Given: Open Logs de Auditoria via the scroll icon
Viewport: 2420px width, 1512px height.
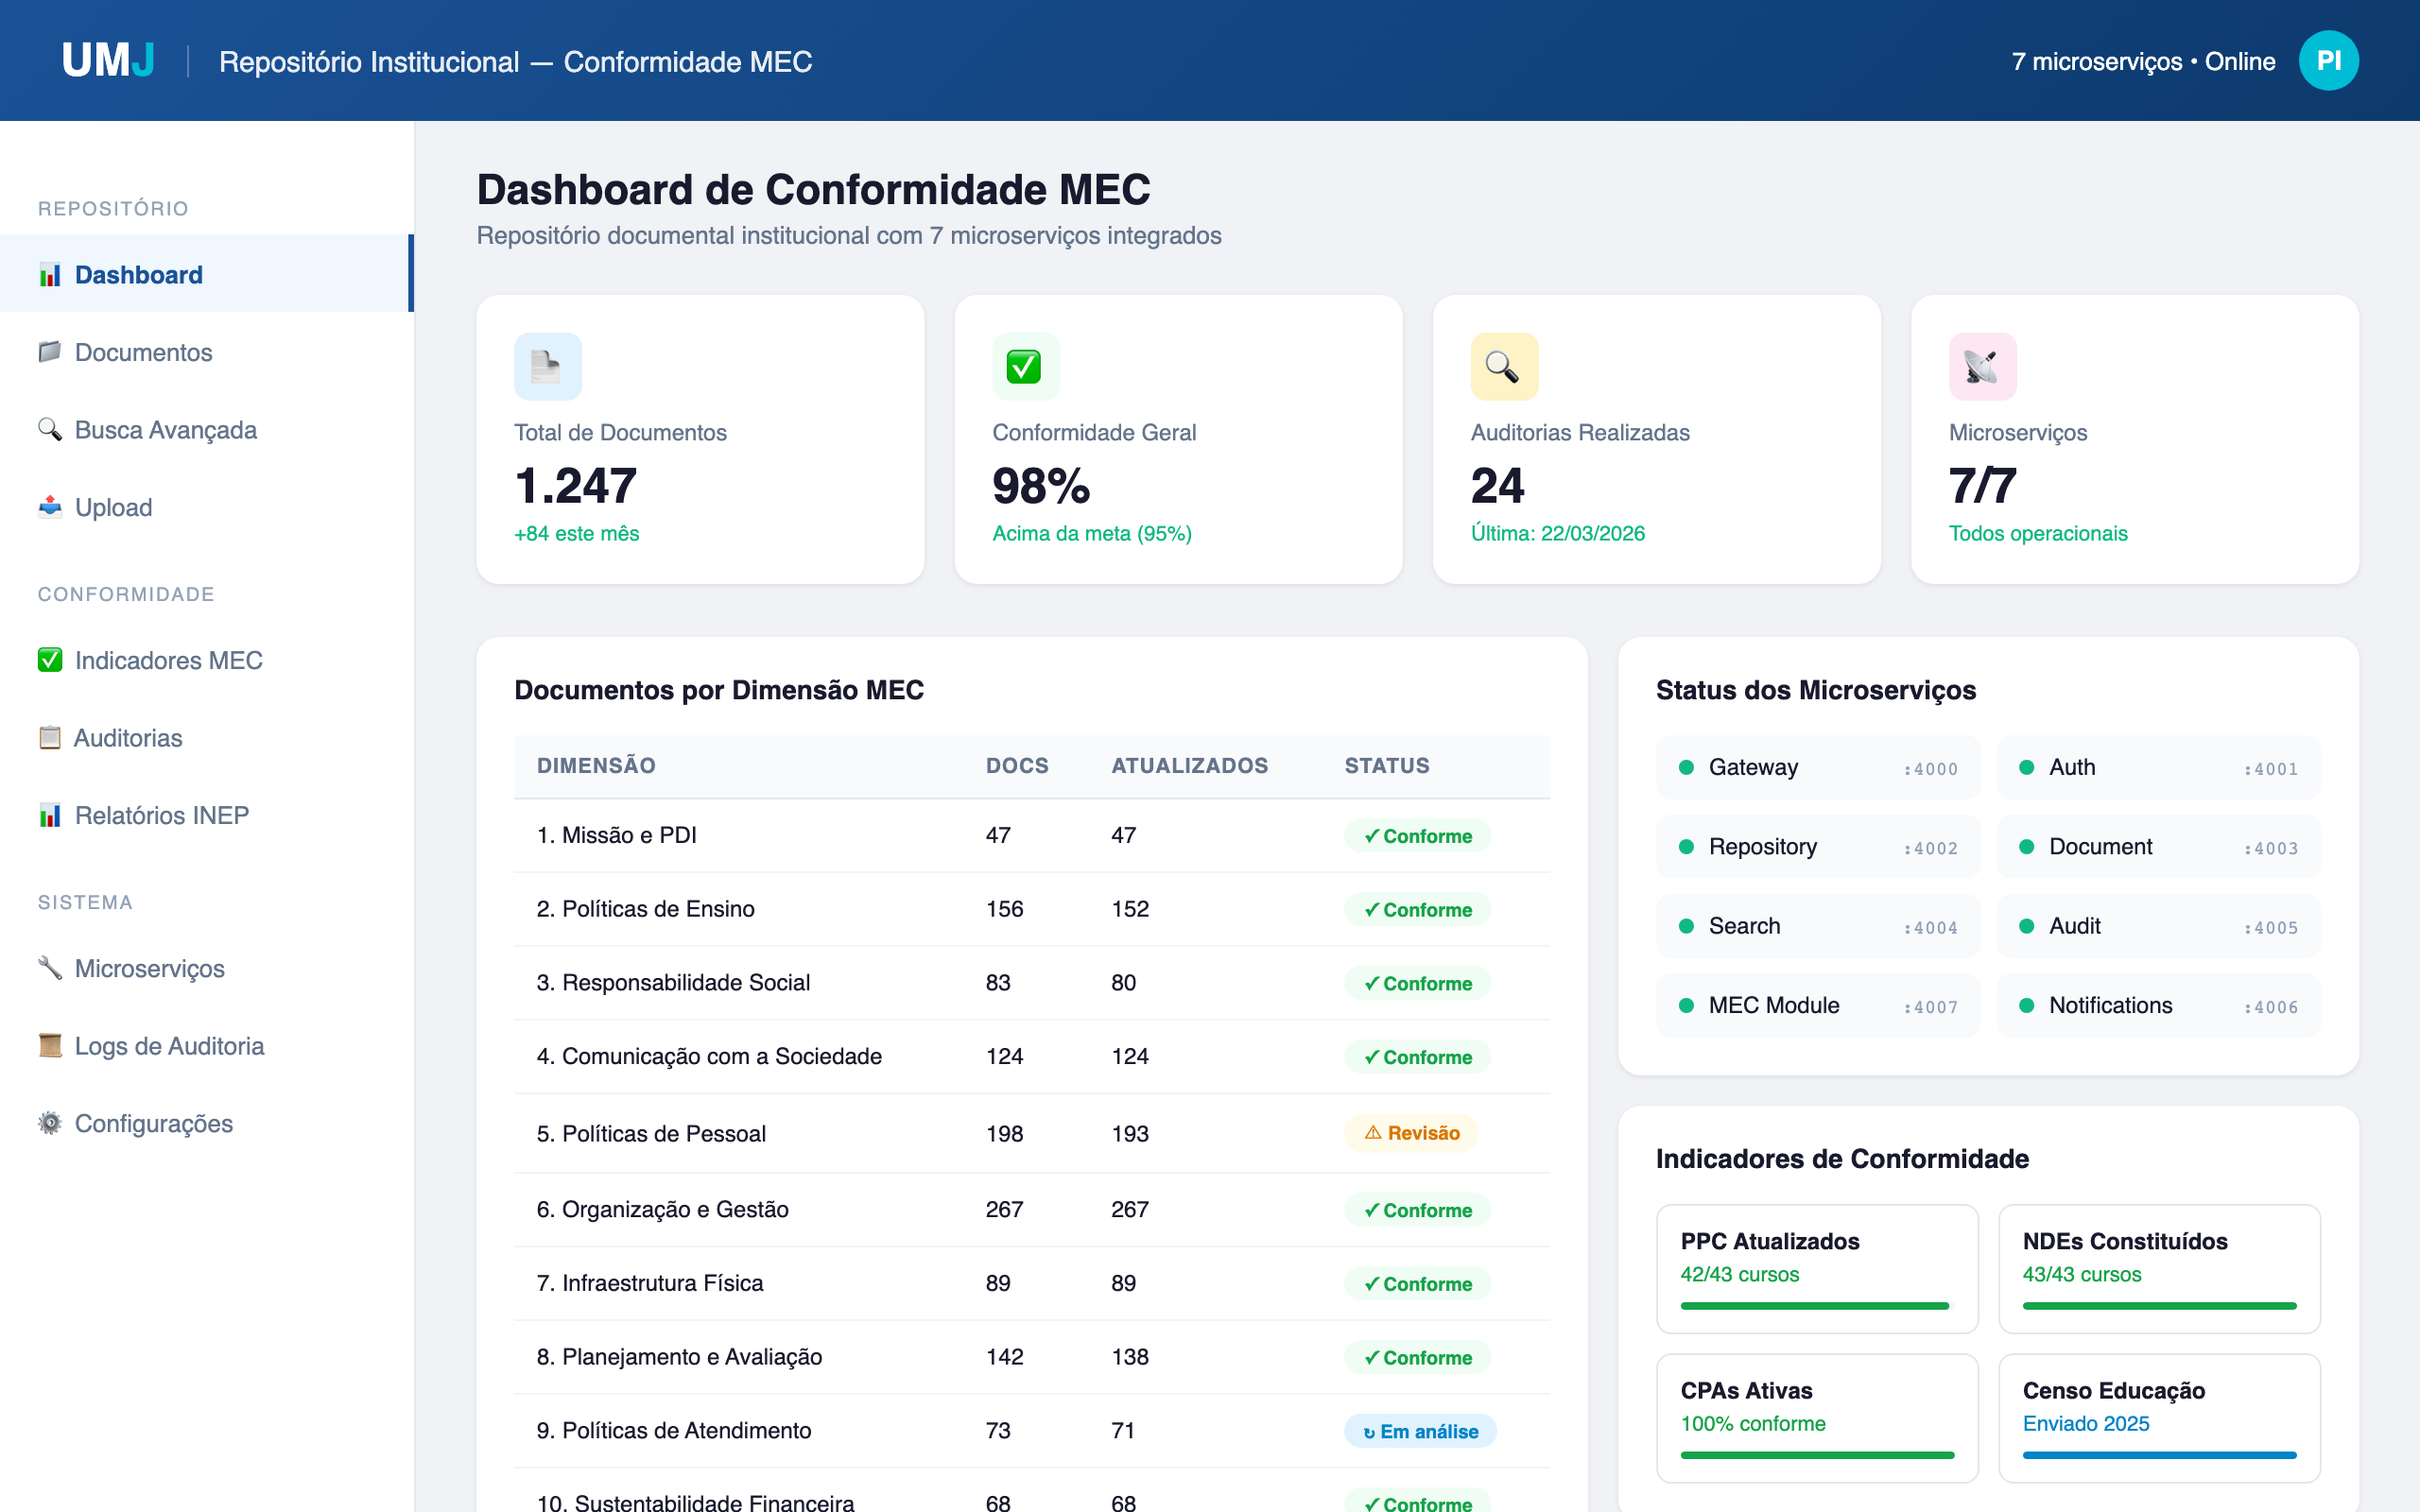Looking at the screenshot, I should click(x=49, y=1046).
